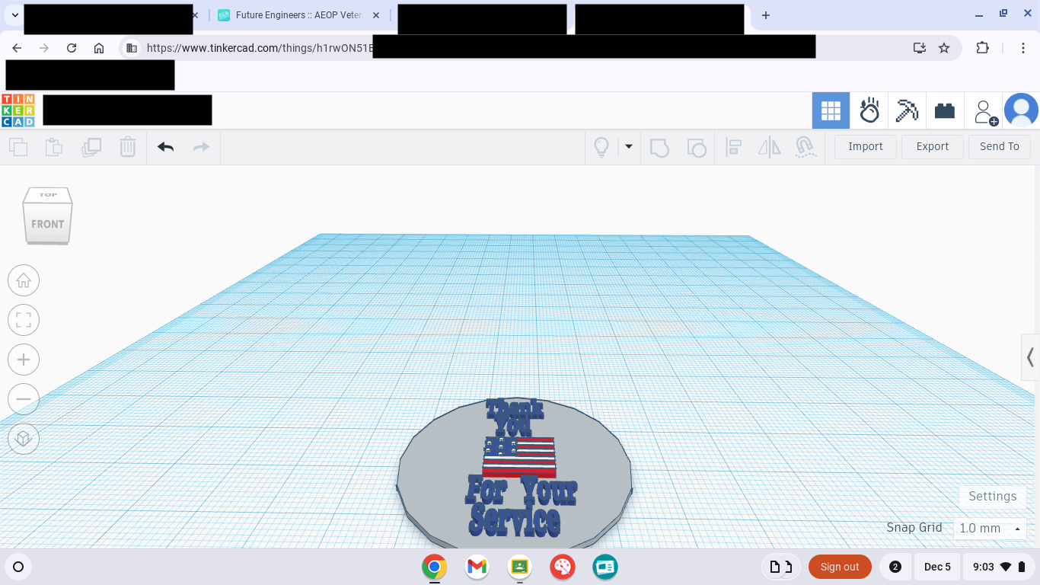
Task: Switch to Future Engineers AEOP tab
Action: pyautogui.click(x=298, y=15)
